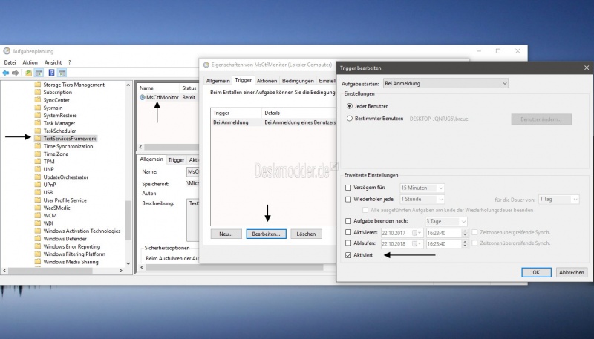The width and height of the screenshot is (594, 339).
Task: Click folder icon of UpdateOrchestrator
Action: click(38, 177)
